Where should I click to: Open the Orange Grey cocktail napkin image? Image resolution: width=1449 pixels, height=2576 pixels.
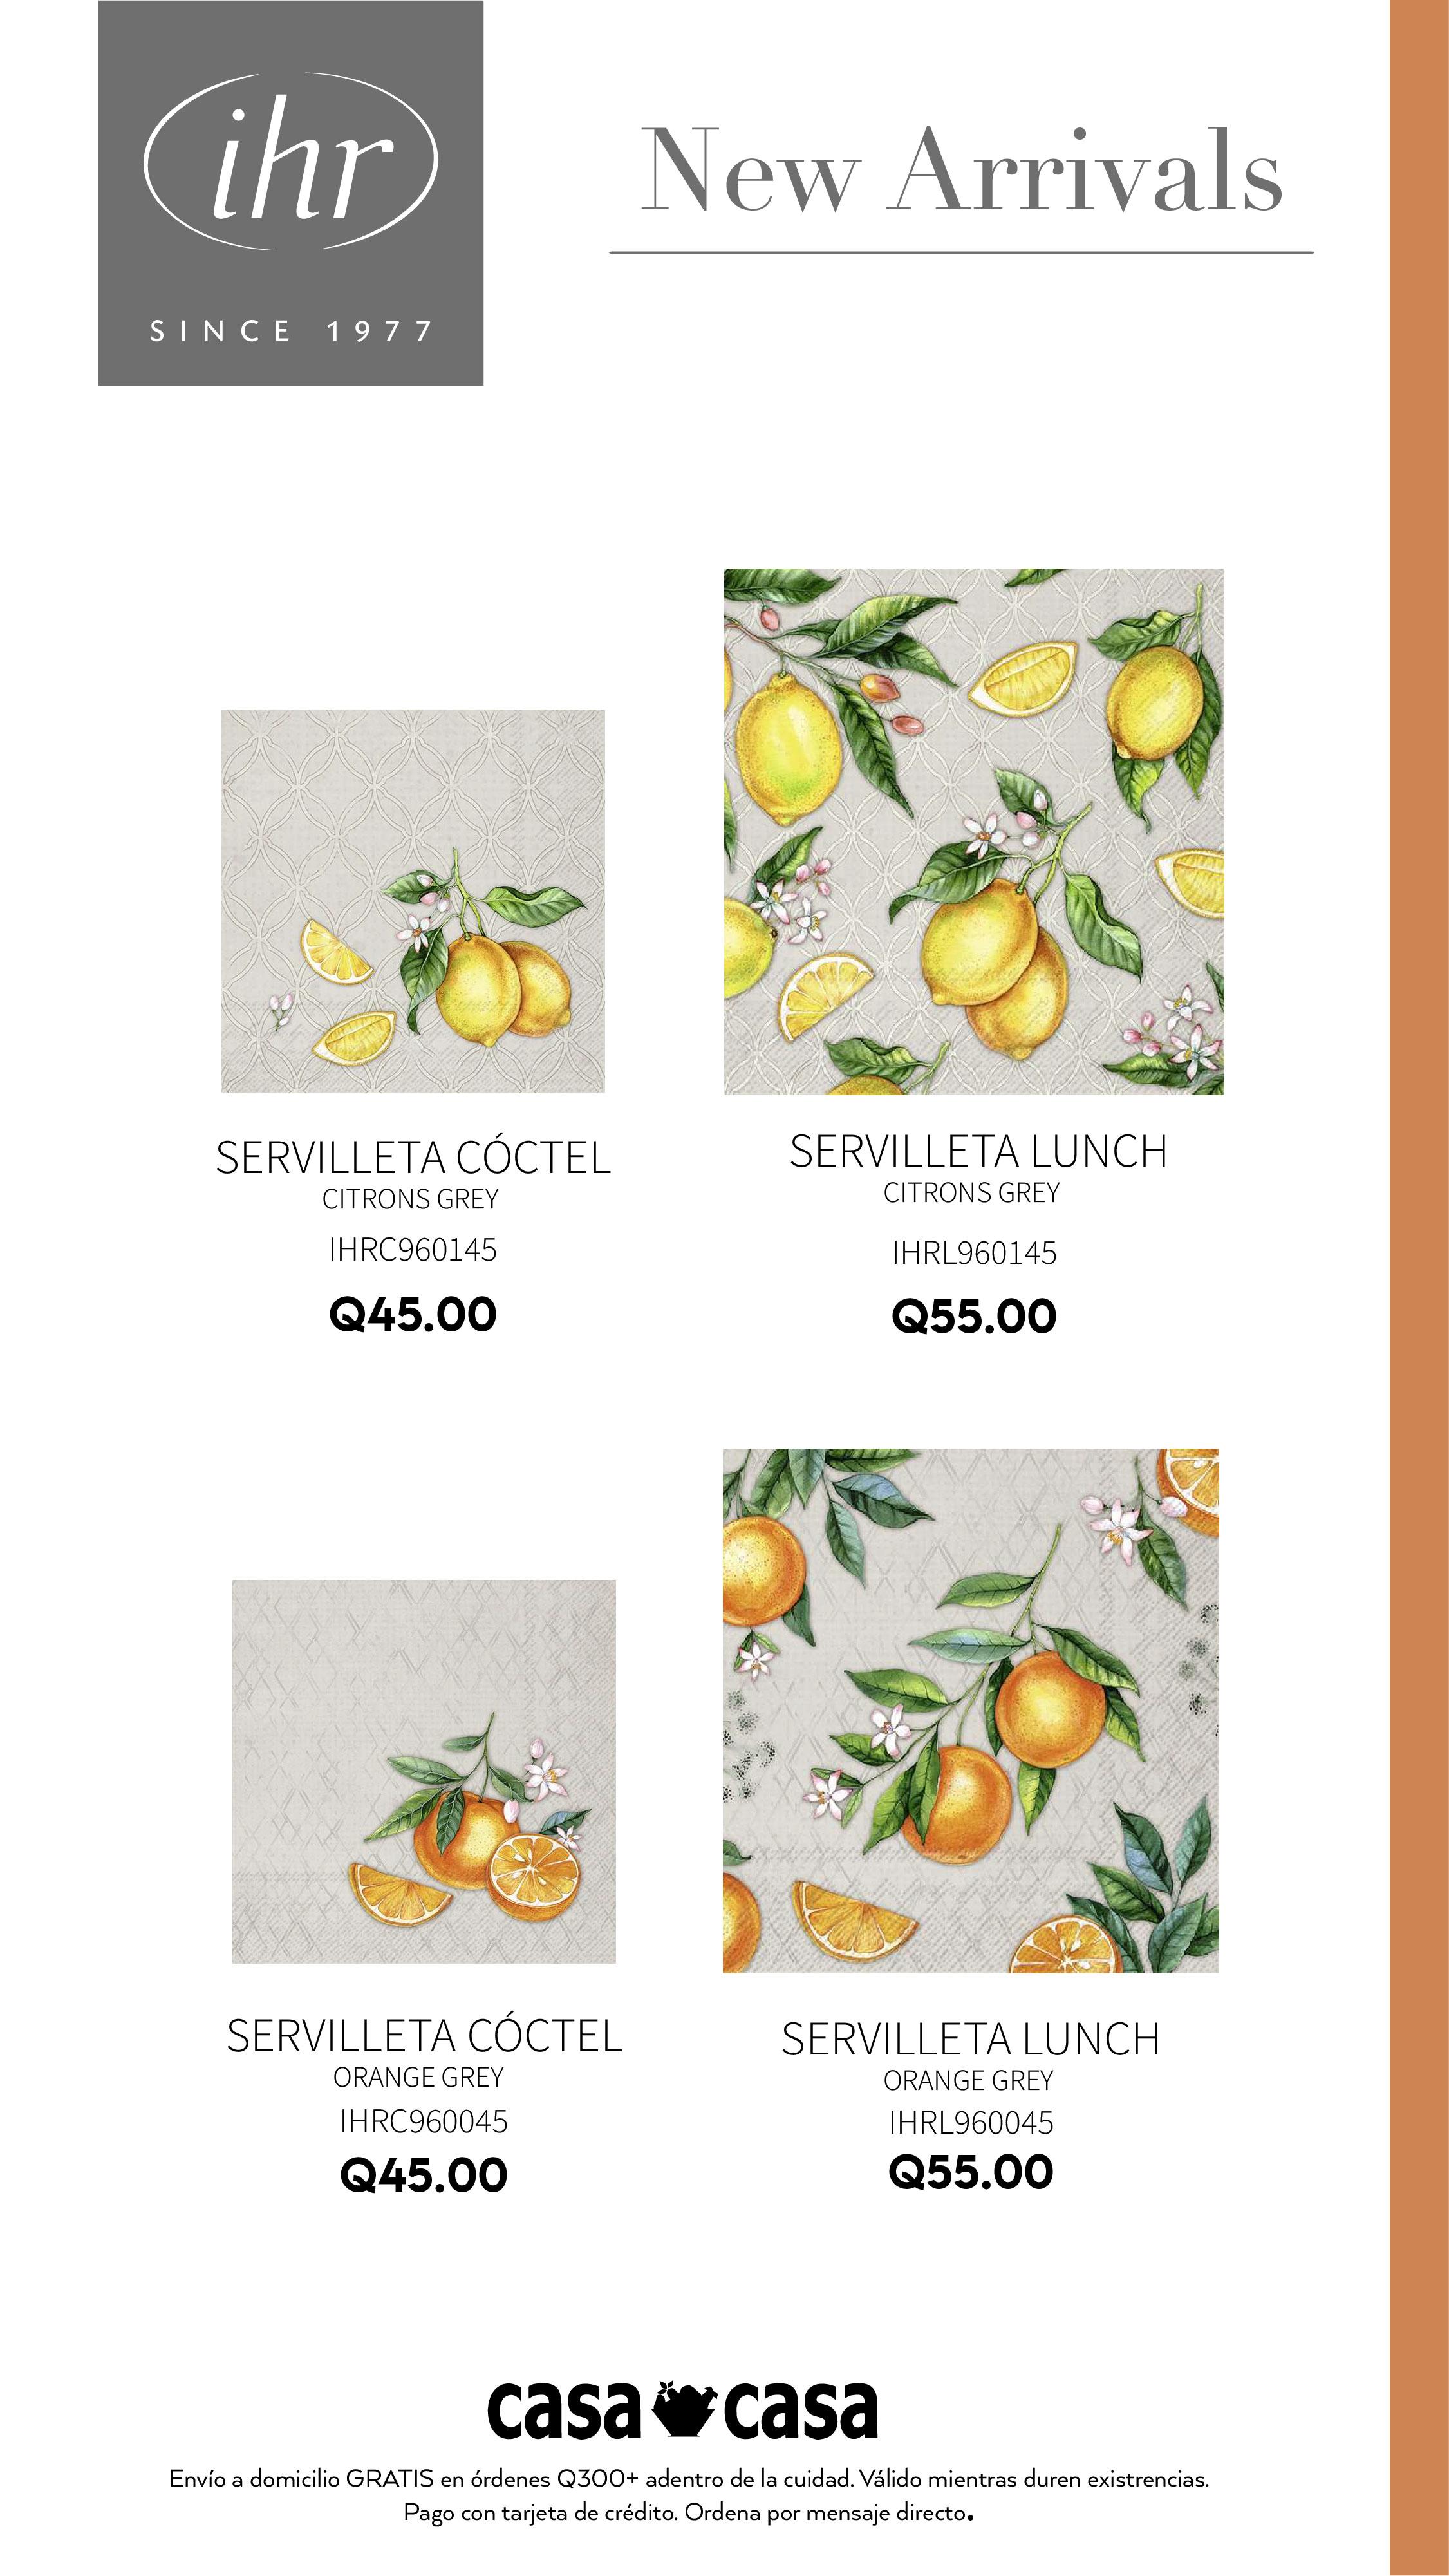pos(424,1772)
